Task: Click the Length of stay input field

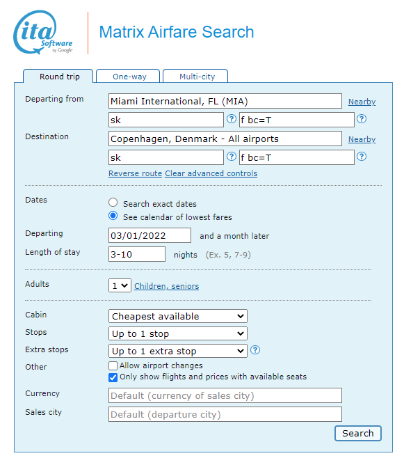Action: [137, 254]
